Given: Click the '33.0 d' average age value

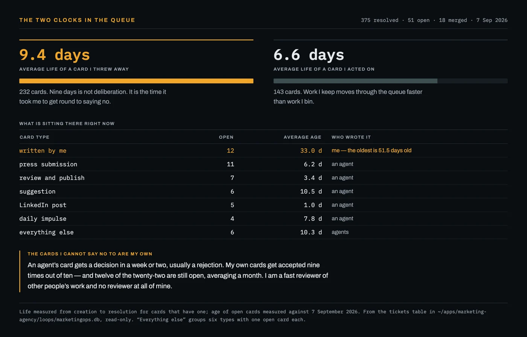Looking at the screenshot, I should 311,151.
